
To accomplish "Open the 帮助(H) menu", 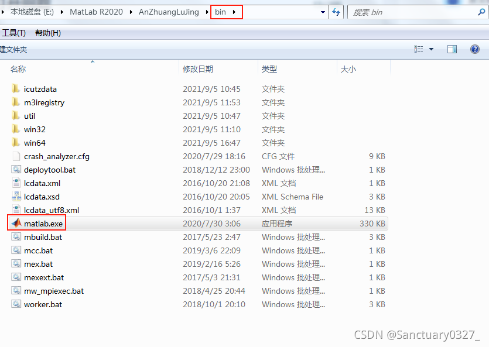I will click(48, 33).
